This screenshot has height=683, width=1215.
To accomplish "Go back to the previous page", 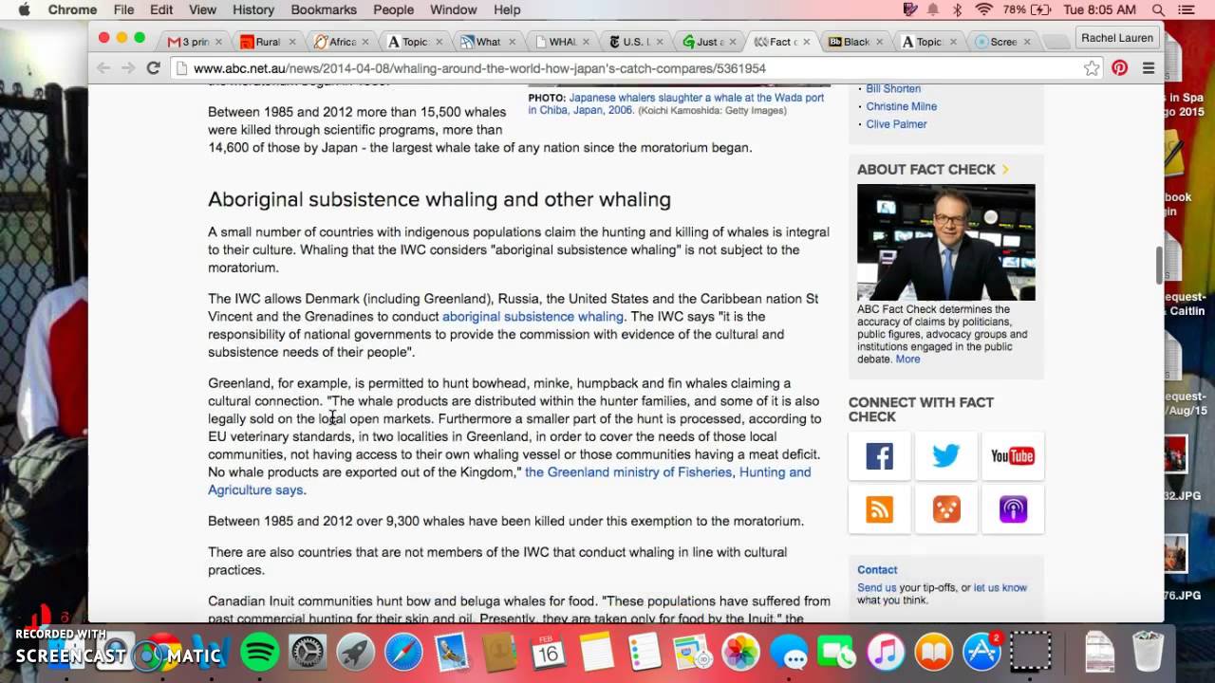I will point(103,68).
